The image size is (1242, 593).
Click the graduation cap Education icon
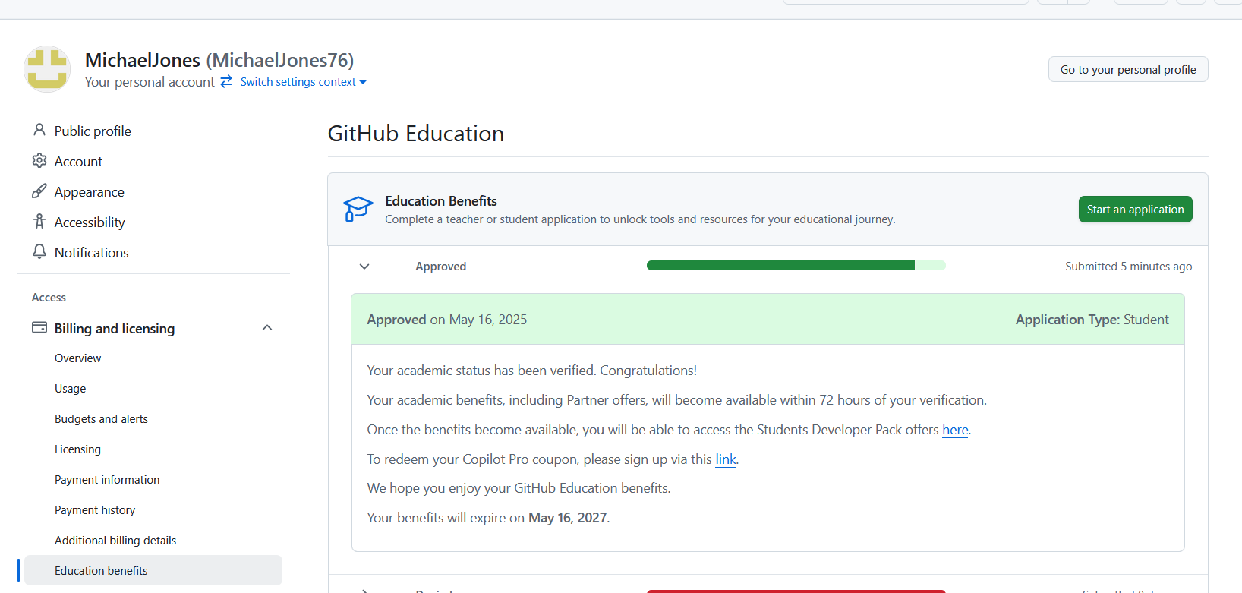point(358,209)
